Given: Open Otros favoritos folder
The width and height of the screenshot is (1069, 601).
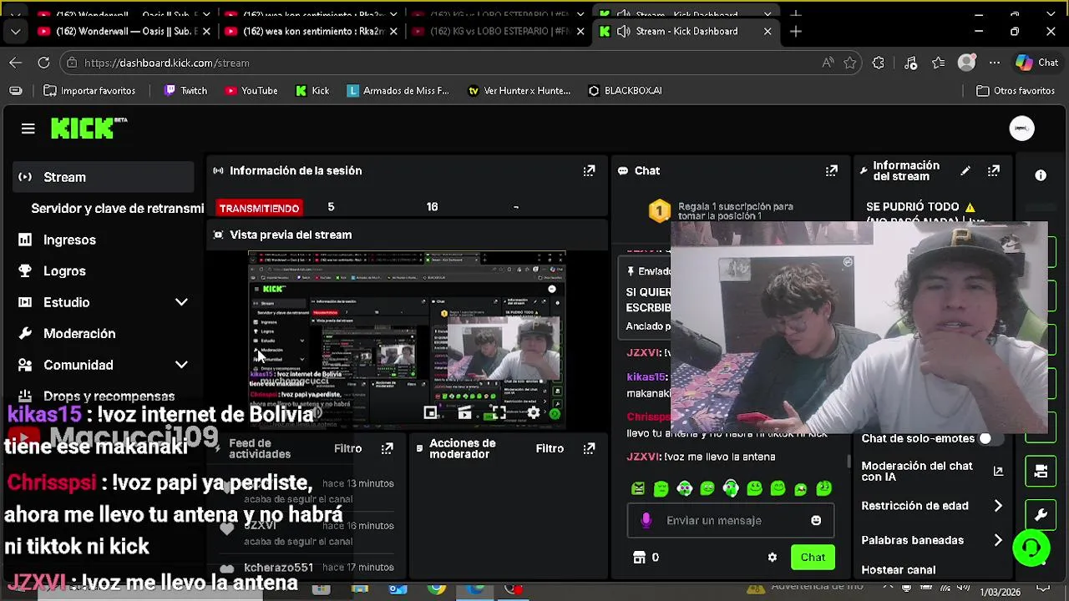Looking at the screenshot, I should coord(1015,90).
